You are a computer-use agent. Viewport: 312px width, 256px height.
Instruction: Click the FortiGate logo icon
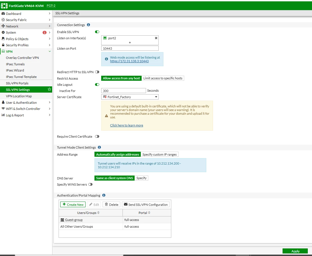(4, 6)
